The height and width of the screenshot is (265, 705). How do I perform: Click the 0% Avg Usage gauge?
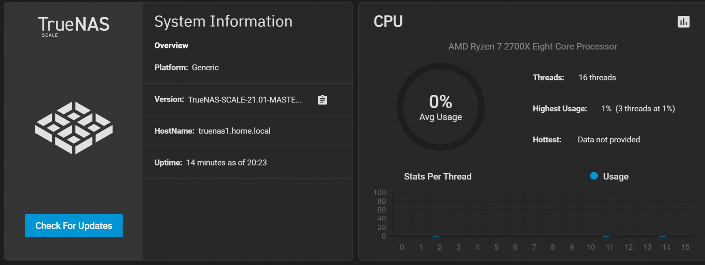441,107
